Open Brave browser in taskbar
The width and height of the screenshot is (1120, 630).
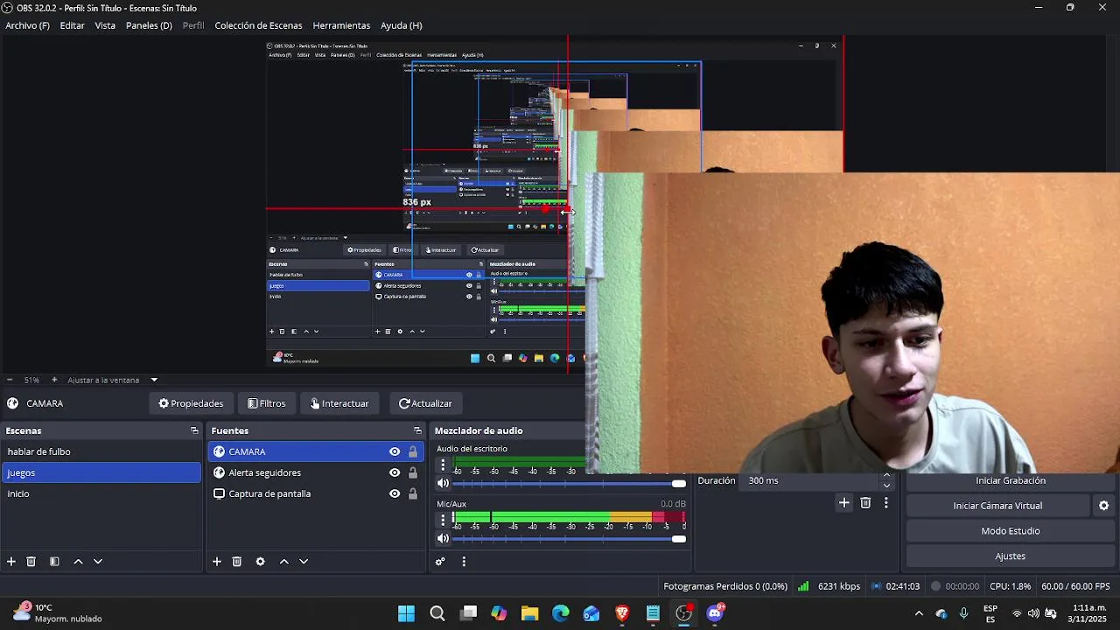[x=622, y=613]
